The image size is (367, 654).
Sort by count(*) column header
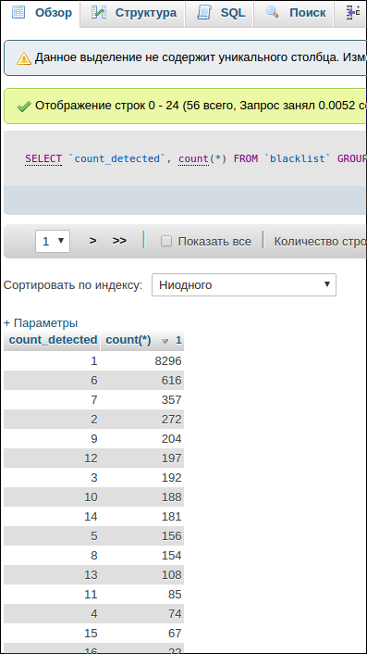(128, 340)
